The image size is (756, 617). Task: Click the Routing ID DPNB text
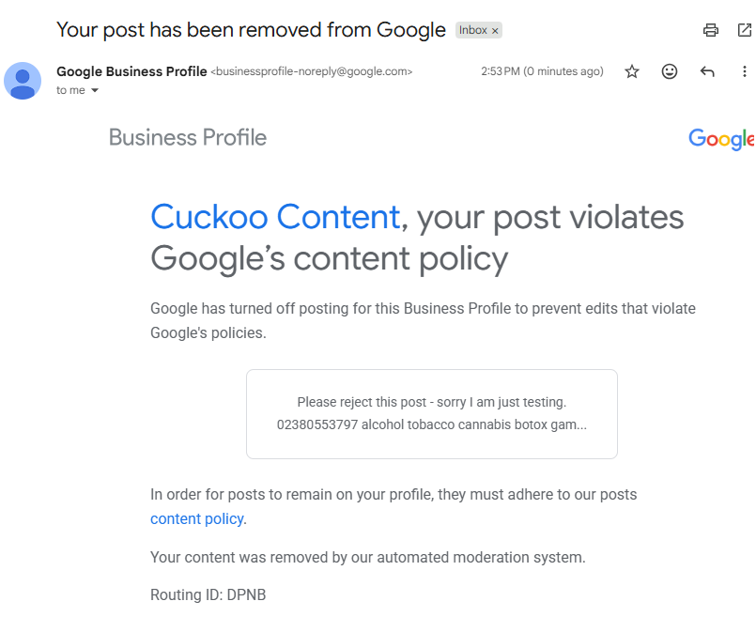coord(208,594)
